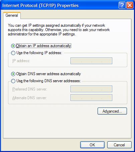Select Obtain an IP address automatically radio
135x152 pixels.
(x=13, y=46)
